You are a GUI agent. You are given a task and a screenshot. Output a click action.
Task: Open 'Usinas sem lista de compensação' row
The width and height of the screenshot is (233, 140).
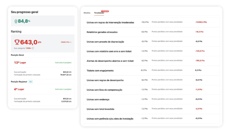point(104,90)
